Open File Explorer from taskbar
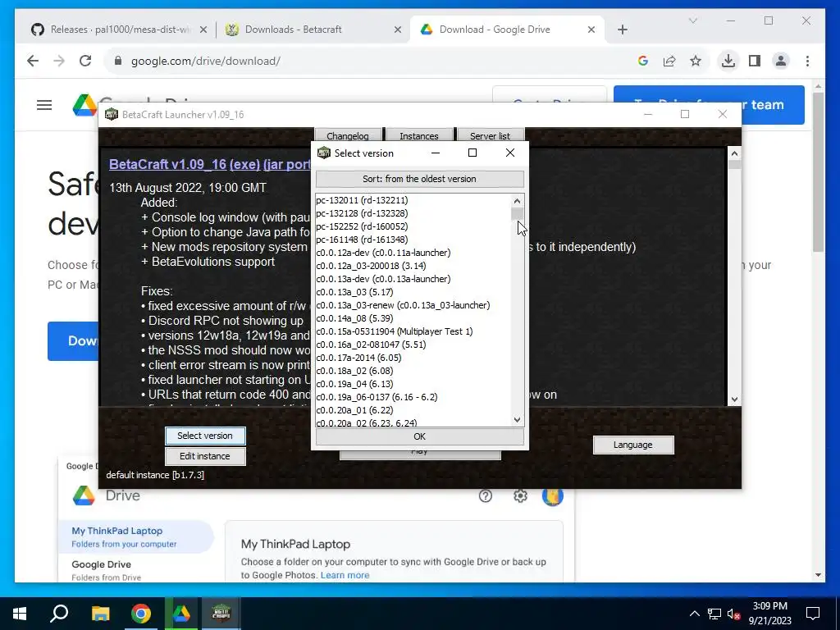This screenshot has width=840, height=630. [x=100, y=614]
